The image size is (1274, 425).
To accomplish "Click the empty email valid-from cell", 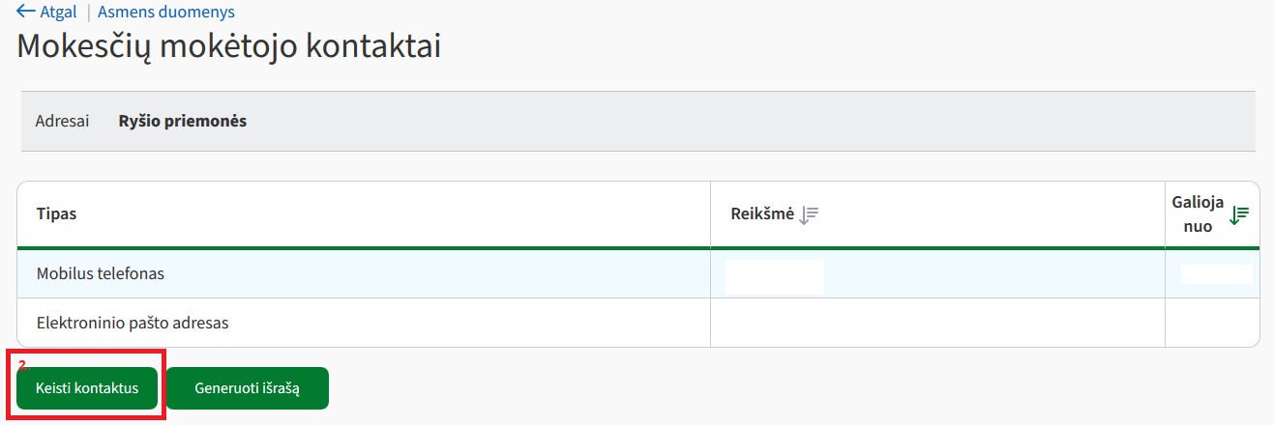I will pos(1212,323).
